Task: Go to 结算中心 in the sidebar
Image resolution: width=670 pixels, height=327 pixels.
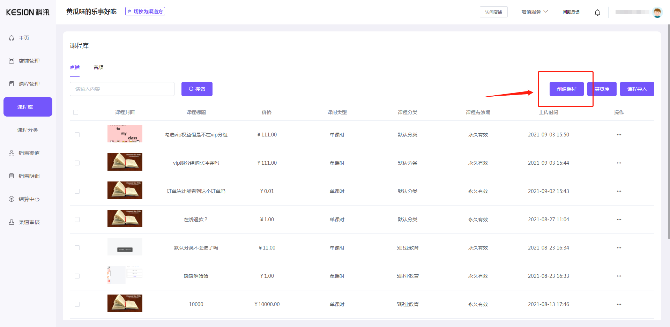Action: coord(29,199)
